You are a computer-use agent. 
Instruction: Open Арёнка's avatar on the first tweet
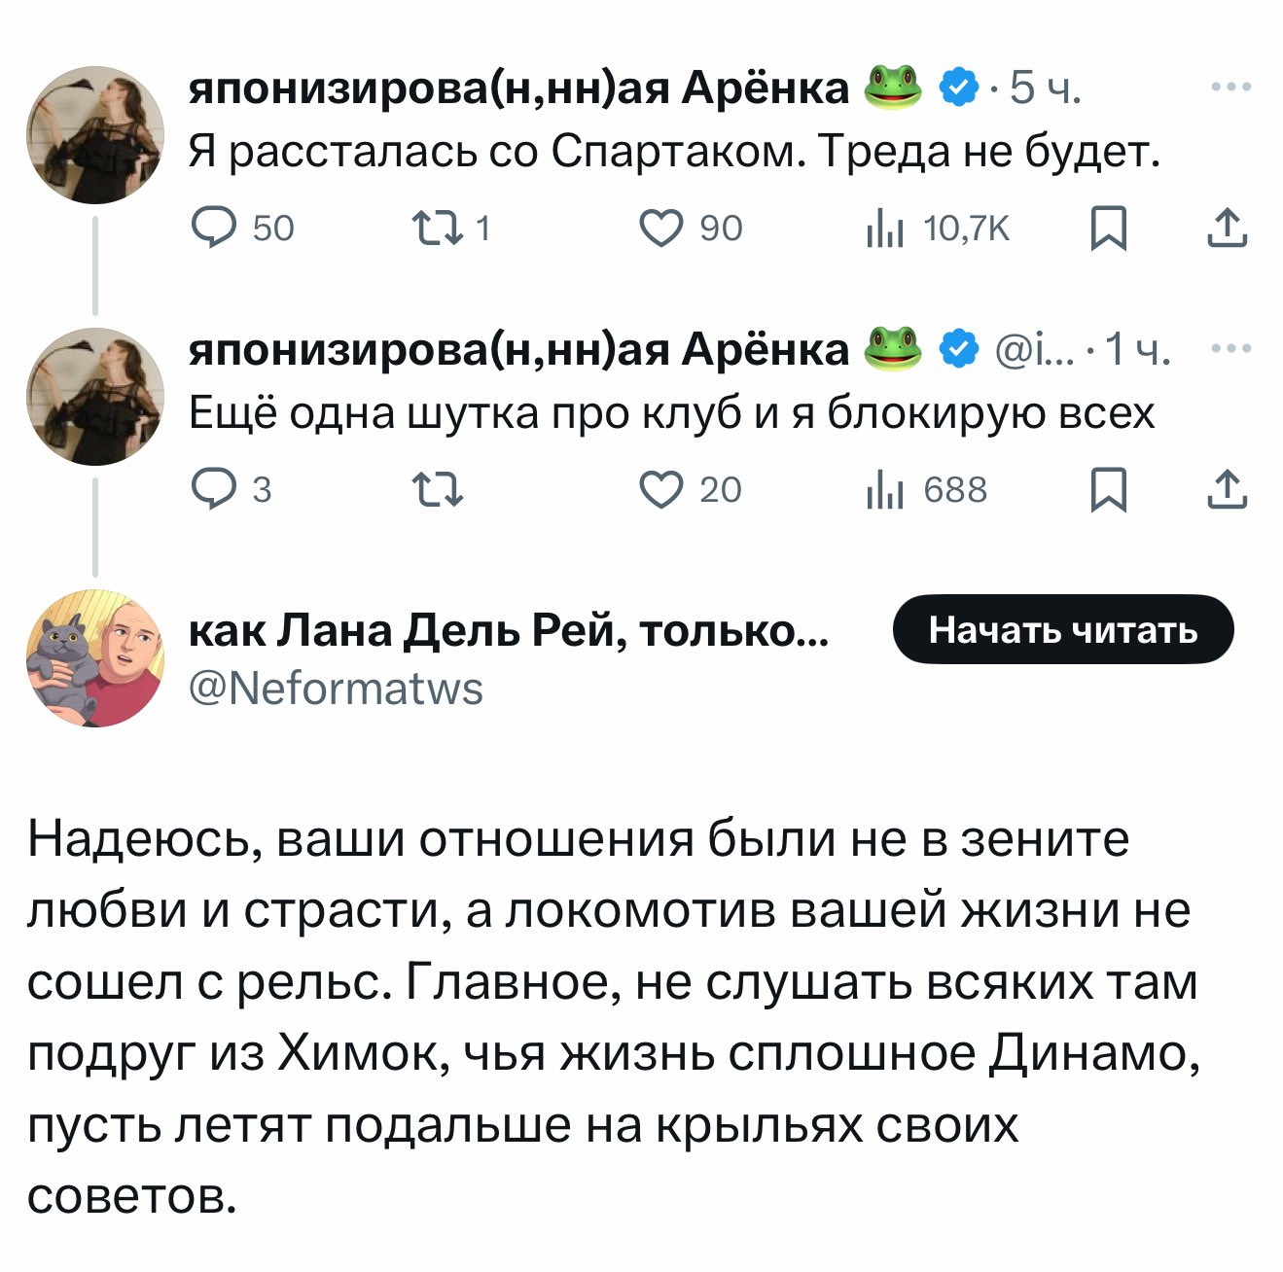[95, 134]
